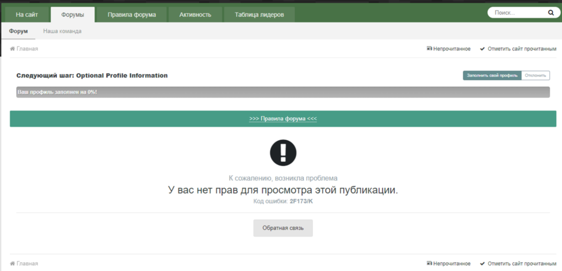The image size is (562, 271).
Task: Click the top unread content newspaper icon
Action: [x=429, y=49]
